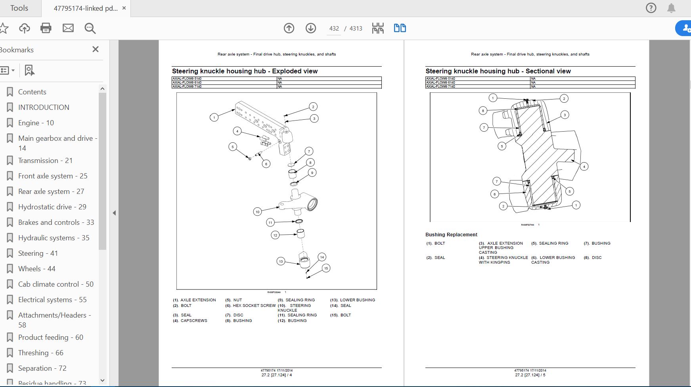Open the Rear axle system - 27 bookmark
The height and width of the screenshot is (387, 691).
[51, 192]
